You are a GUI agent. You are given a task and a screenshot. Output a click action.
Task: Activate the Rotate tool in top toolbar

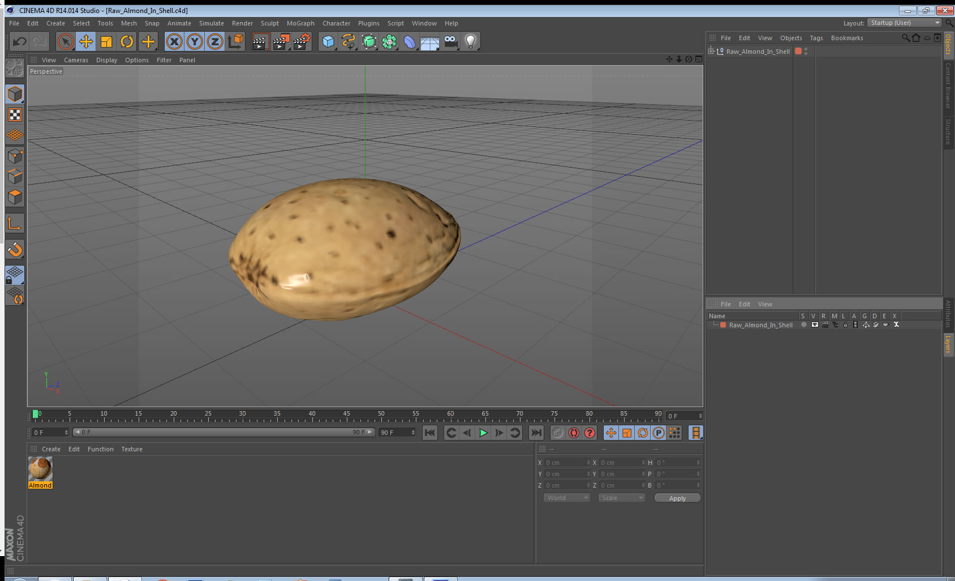pos(127,41)
